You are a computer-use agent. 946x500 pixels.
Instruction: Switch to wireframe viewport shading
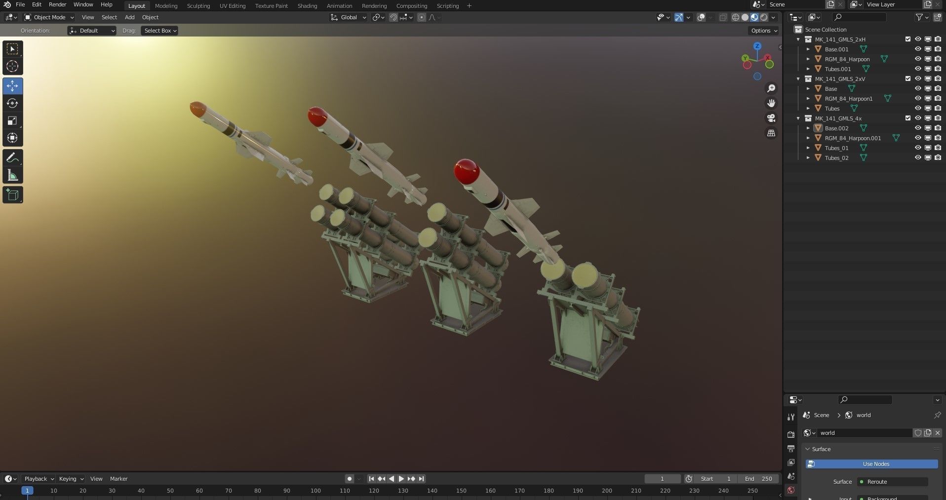[736, 17]
